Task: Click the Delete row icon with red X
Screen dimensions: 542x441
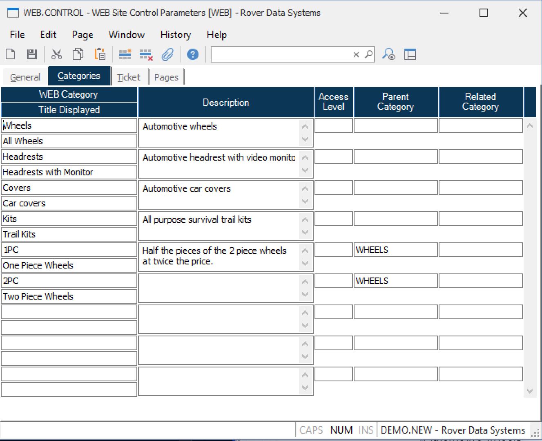Action: click(146, 54)
